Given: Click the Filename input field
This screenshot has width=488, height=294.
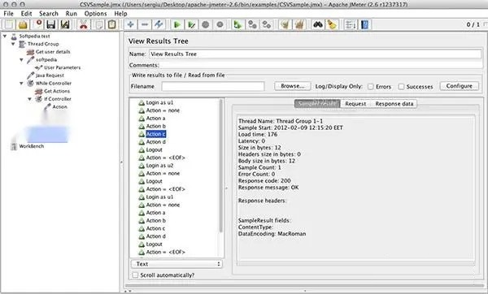Looking at the screenshot, I should click(x=213, y=86).
